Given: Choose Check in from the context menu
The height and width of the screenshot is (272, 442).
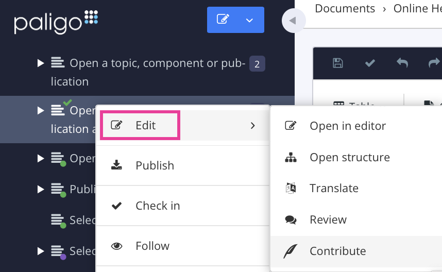Looking at the screenshot, I should [x=183, y=206].
